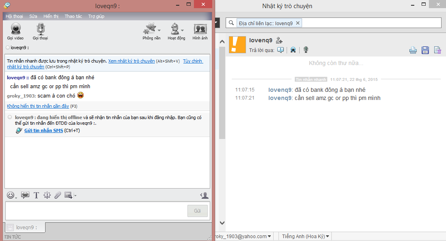Screen dimensions: 446x241
Task: Click the message input field
Action: click(x=96, y=211)
